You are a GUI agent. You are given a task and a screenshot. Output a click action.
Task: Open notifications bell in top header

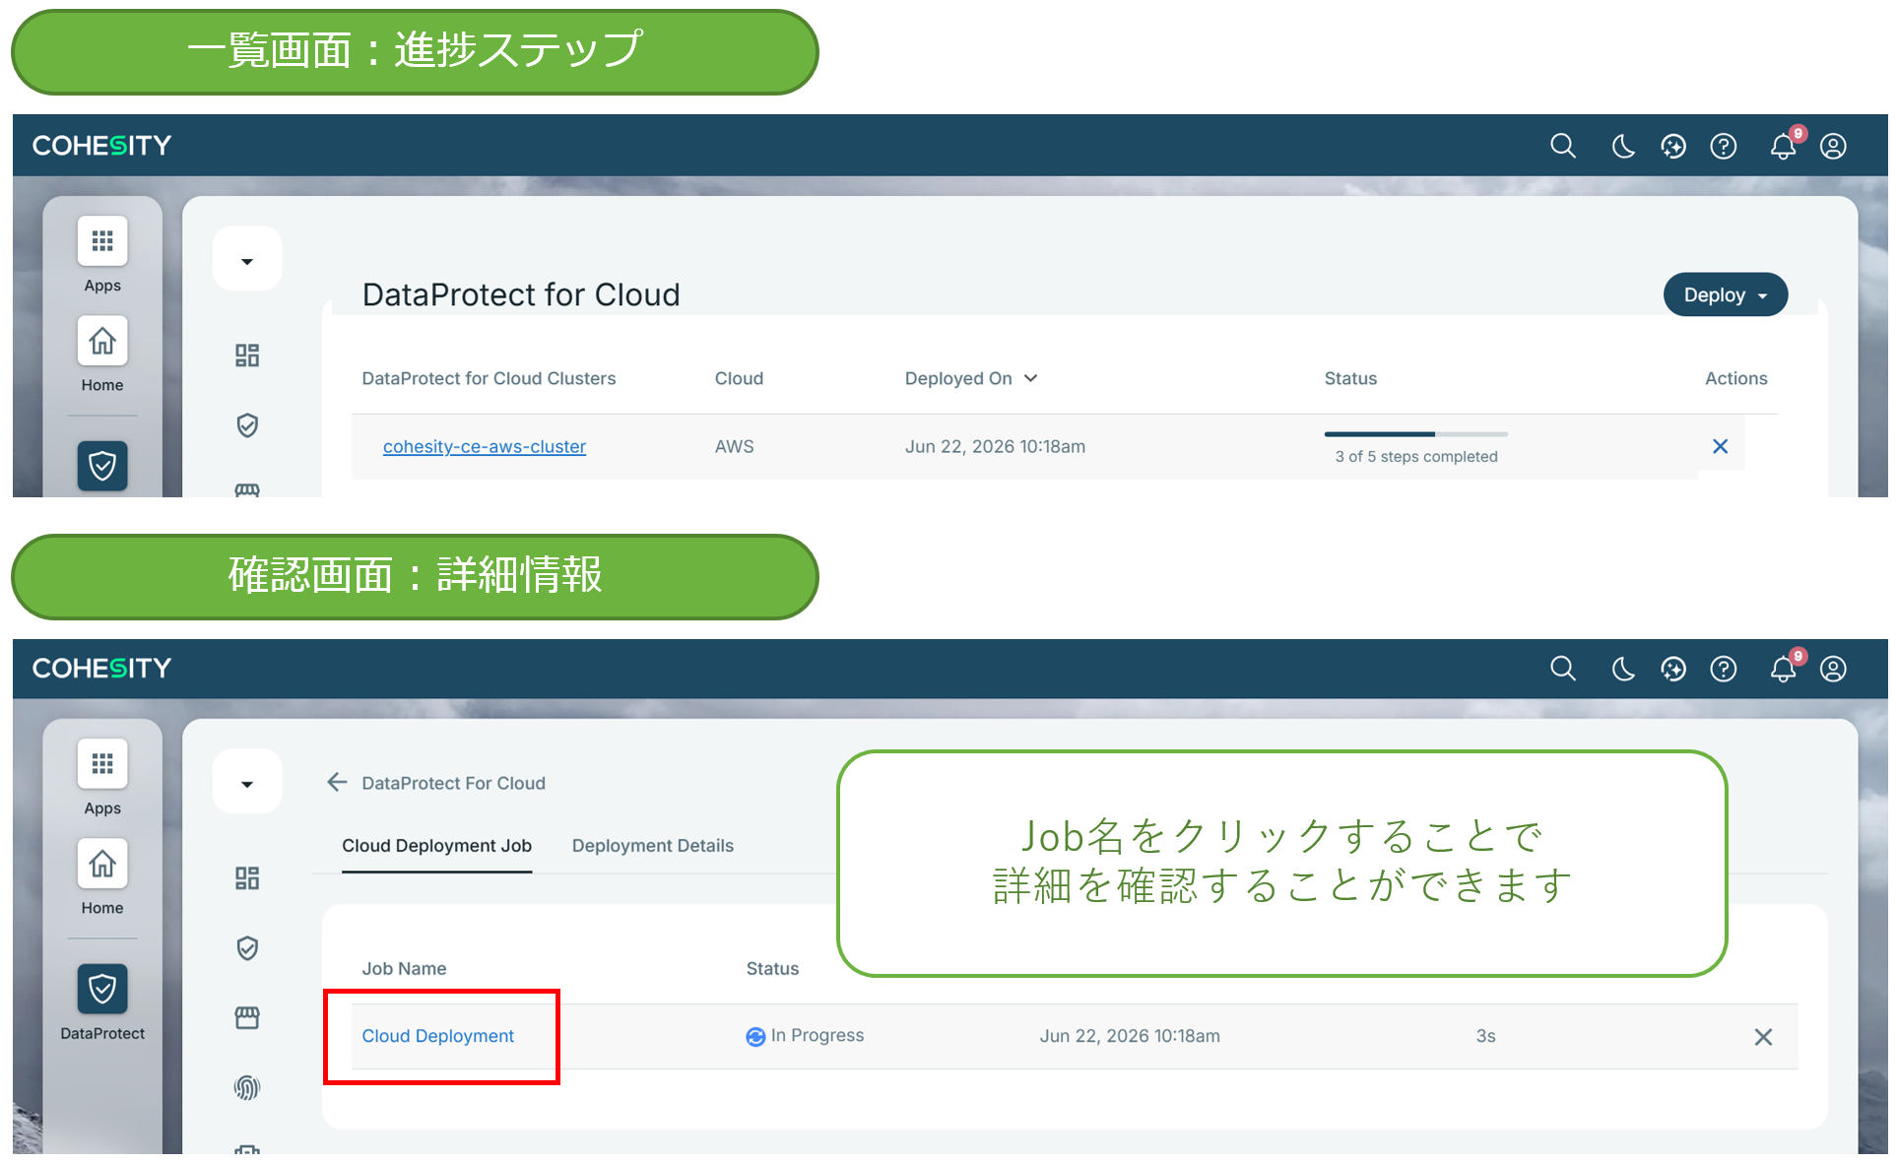[x=1784, y=147]
